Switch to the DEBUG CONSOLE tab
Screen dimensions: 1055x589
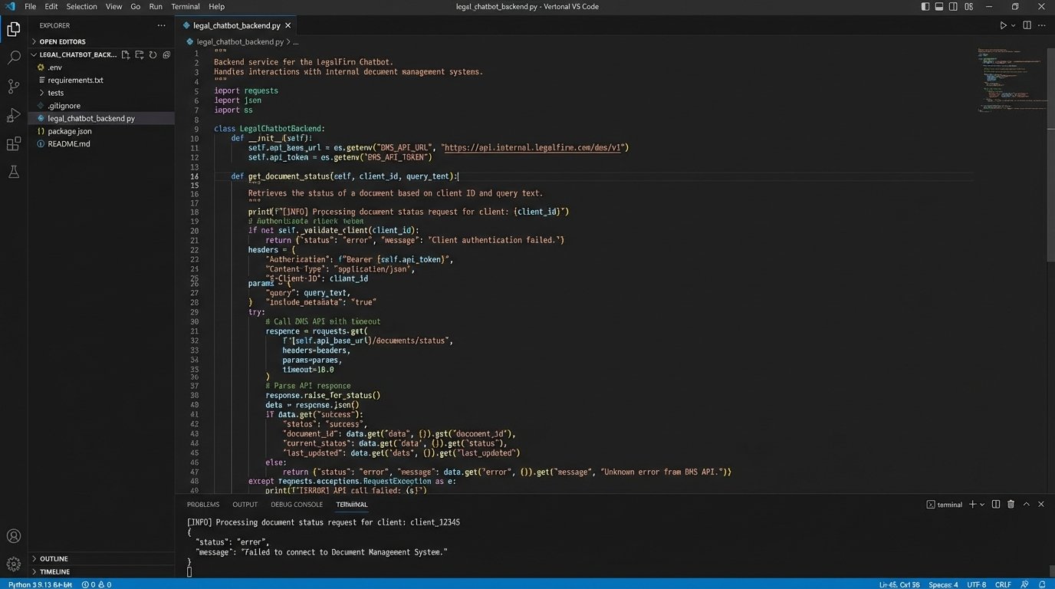(x=297, y=505)
